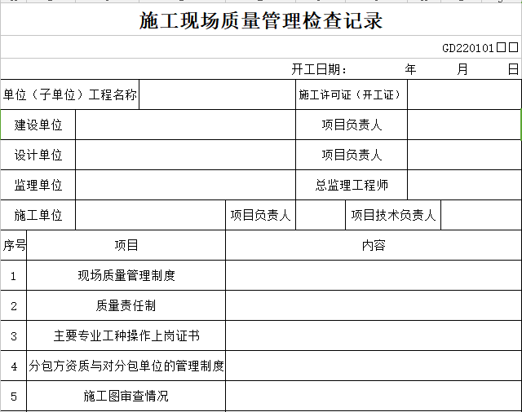Click the 日 cell in the date row
The image size is (522, 412).
(512, 70)
